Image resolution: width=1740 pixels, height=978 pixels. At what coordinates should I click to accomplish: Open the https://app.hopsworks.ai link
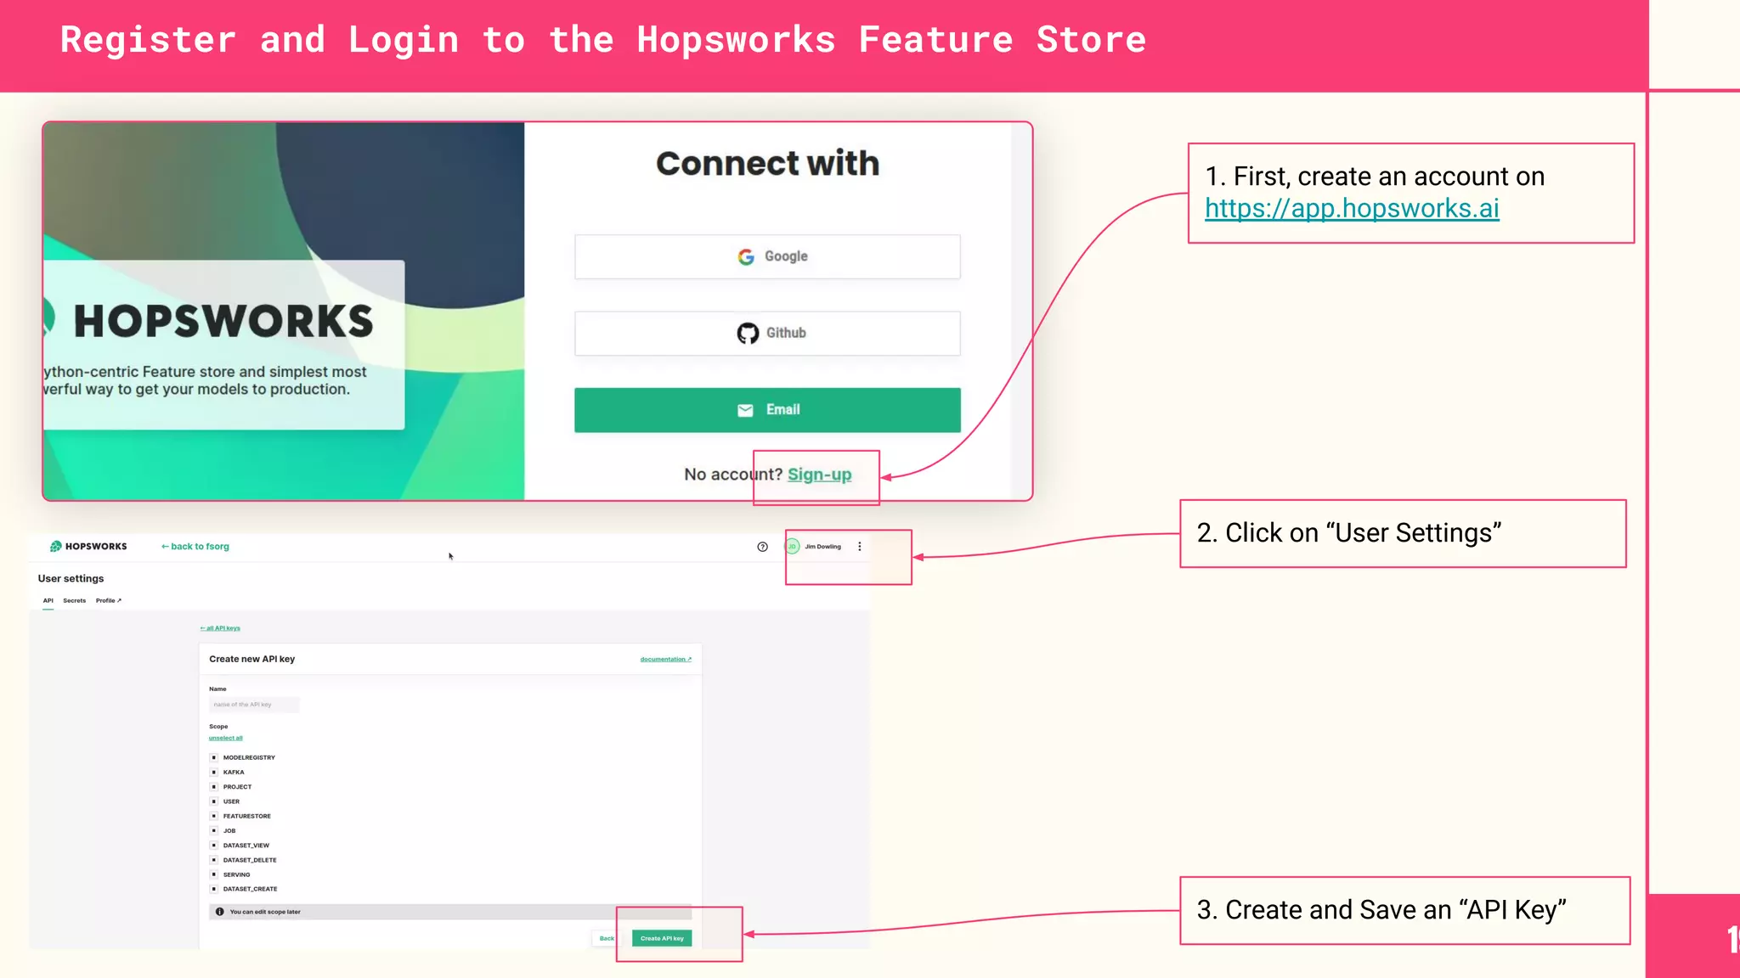tap(1352, 208)
